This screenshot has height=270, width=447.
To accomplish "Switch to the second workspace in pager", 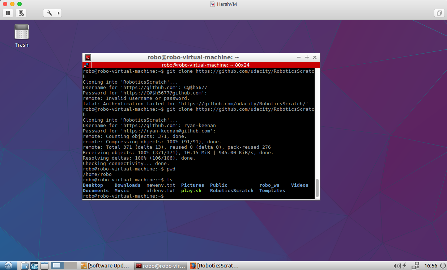I will tap(70, 266).
